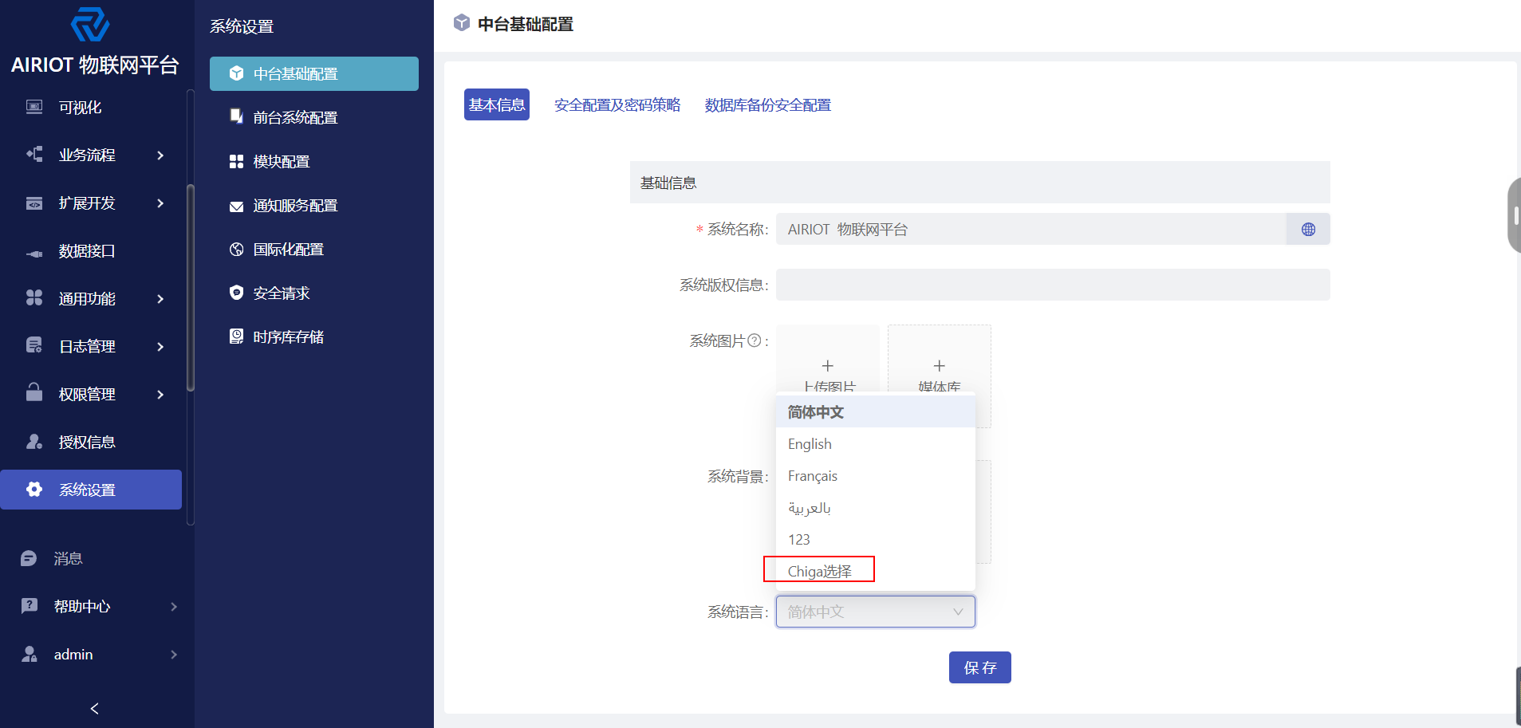
Task: Open 时序库存储 menu item
Action: click(x=314, y=336)
